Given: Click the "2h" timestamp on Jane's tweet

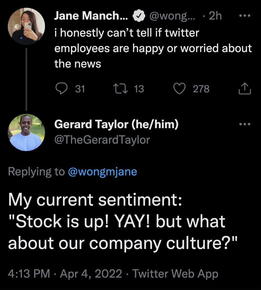Looking at the screenshot, I should (x=215, y=16).
